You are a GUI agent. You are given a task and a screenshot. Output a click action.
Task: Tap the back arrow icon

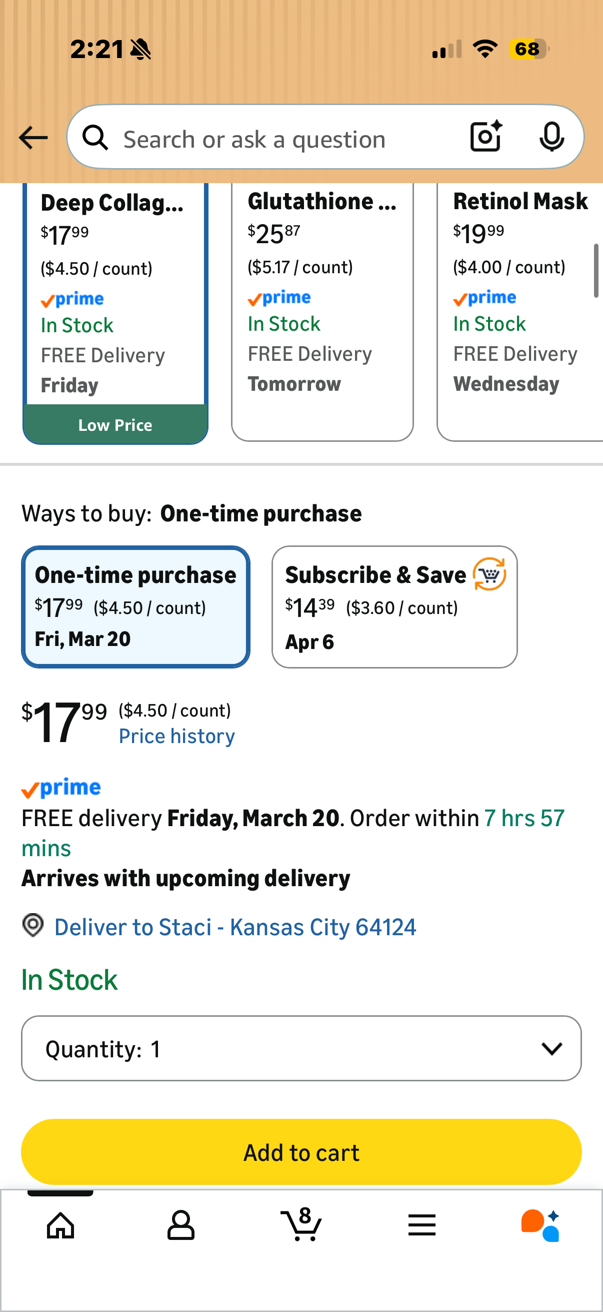[x=33, y=138]
